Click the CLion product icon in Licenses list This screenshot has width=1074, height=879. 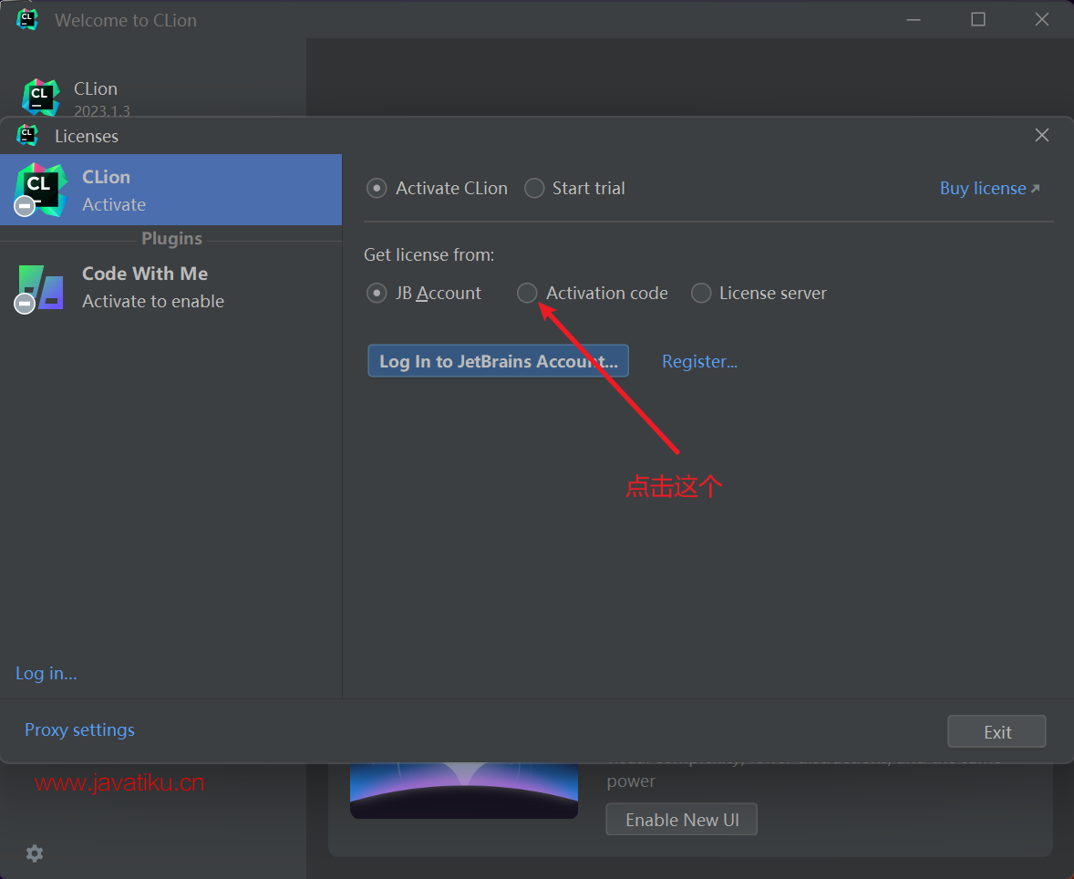pos(40,190)
